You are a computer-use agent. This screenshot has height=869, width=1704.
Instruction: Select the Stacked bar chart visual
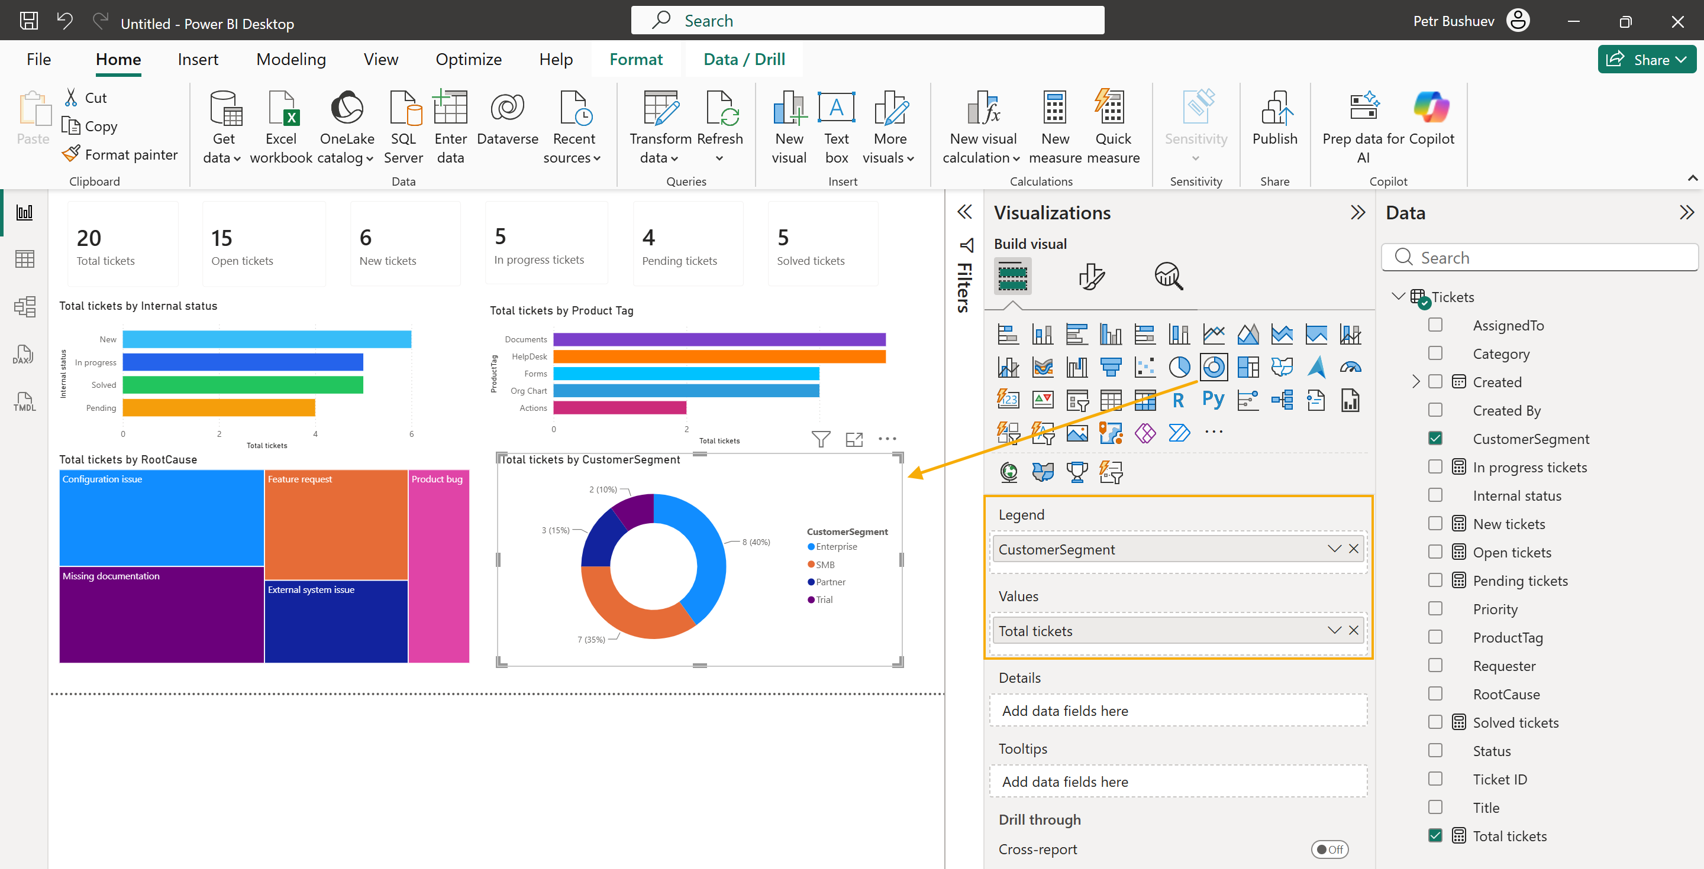click(x=1008, y=334)
